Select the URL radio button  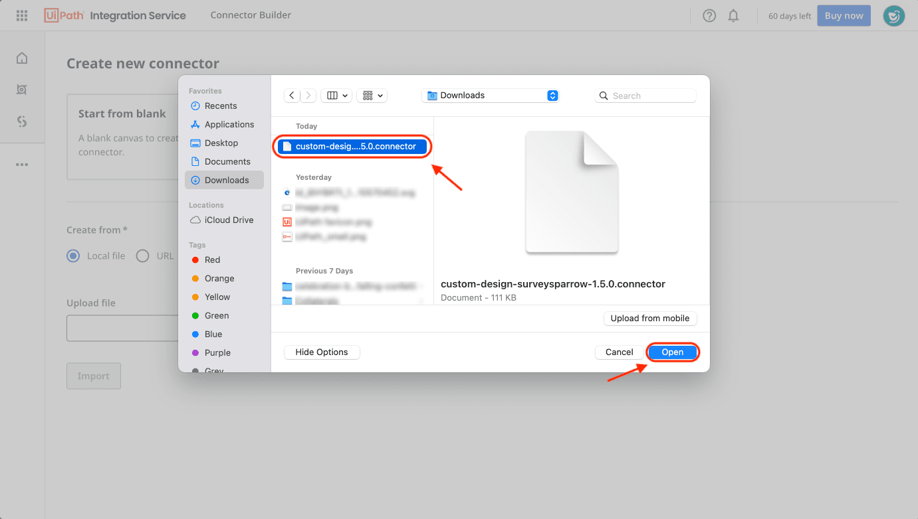tap(142, 256)
